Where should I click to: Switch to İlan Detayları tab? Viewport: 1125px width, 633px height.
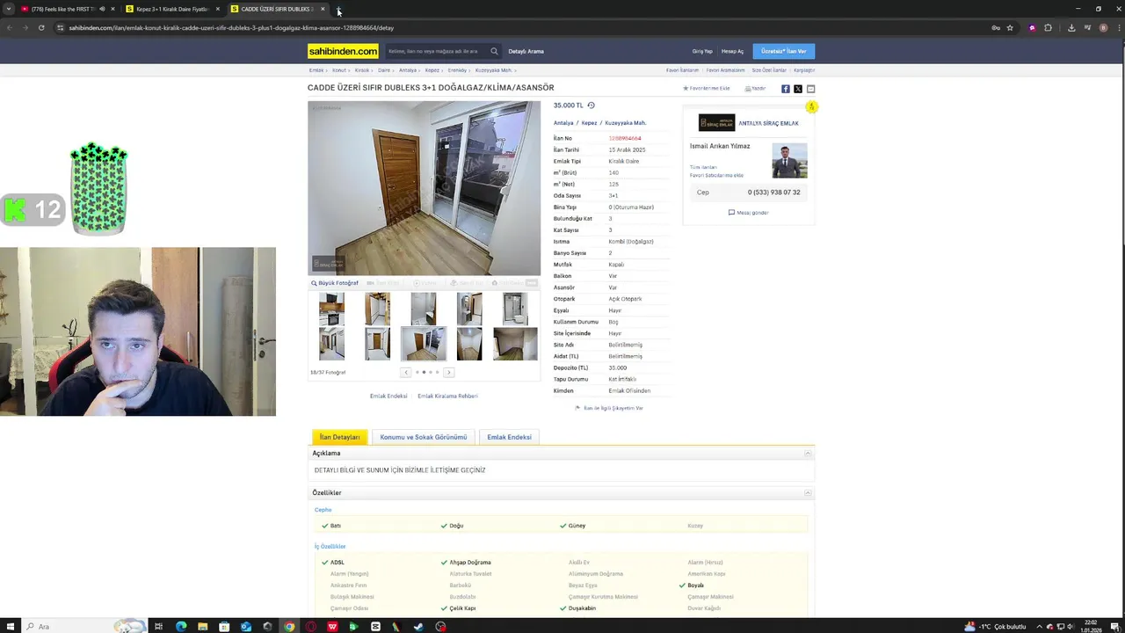[339, 437]
